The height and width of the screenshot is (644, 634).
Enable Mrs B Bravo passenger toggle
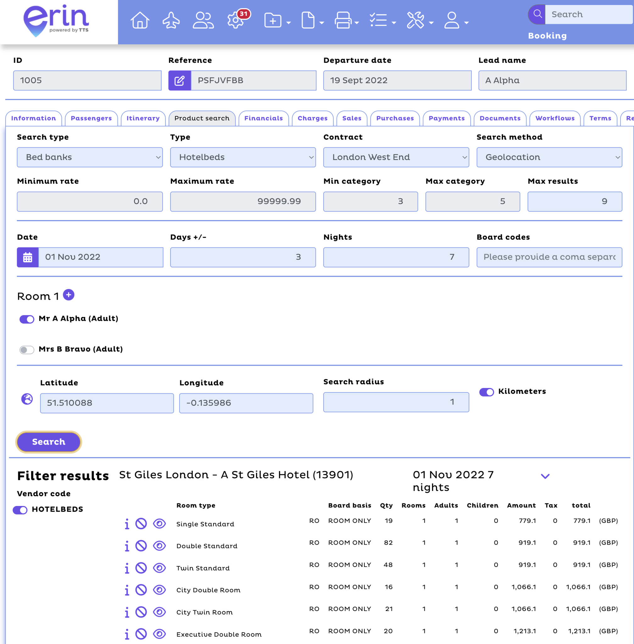coord(27,350)
